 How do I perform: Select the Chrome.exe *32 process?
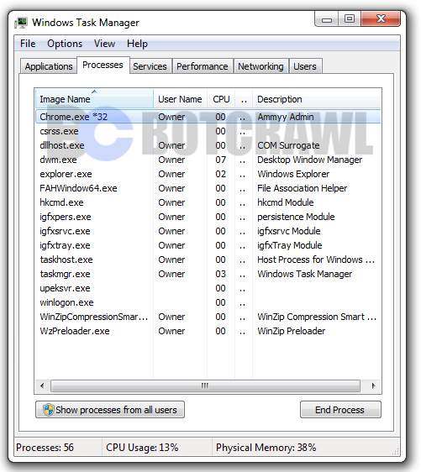tap(208, 117)
